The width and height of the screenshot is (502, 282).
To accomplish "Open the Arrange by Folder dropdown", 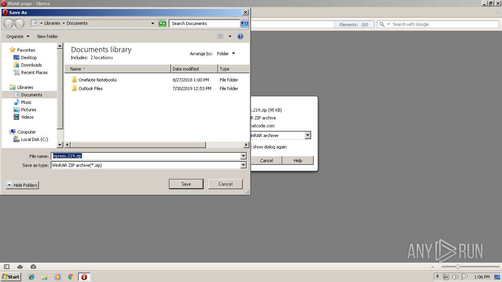I will [x=226, y=54].
